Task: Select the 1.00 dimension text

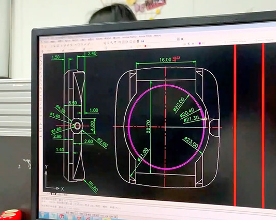Action: coord(94,111)
